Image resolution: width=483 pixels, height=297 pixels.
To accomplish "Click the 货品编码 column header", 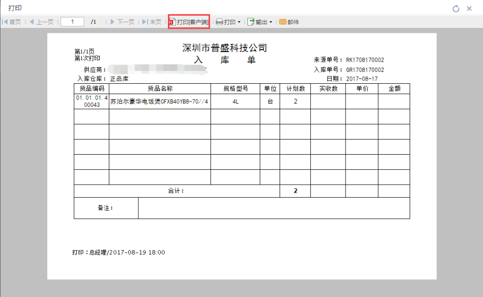I will pos(91,89).
